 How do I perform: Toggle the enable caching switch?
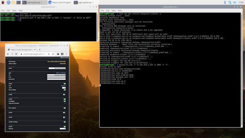(x=64, y=122)
